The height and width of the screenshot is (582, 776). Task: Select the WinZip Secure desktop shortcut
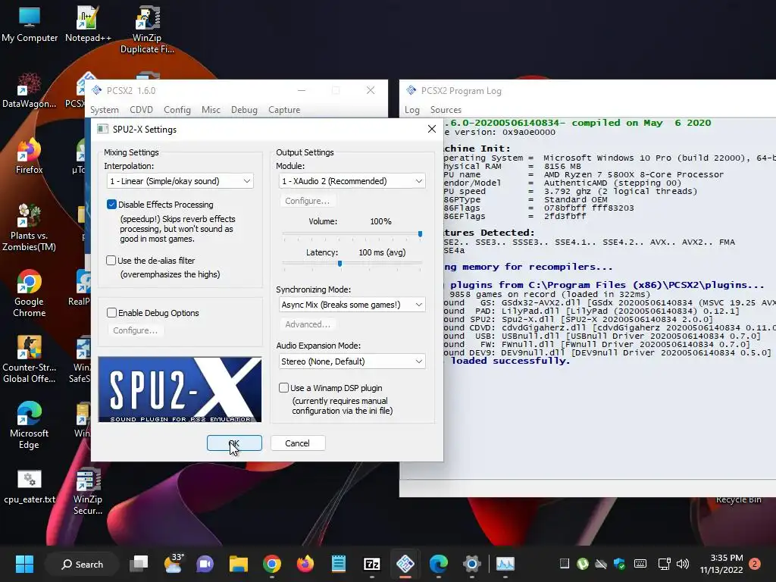[x=88, y=491]
